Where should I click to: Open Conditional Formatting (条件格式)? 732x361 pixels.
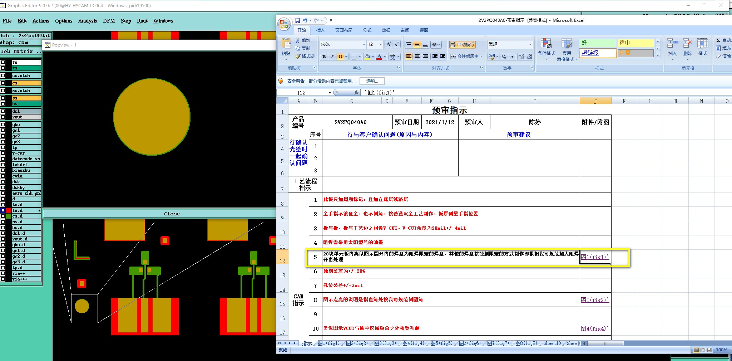546,49
